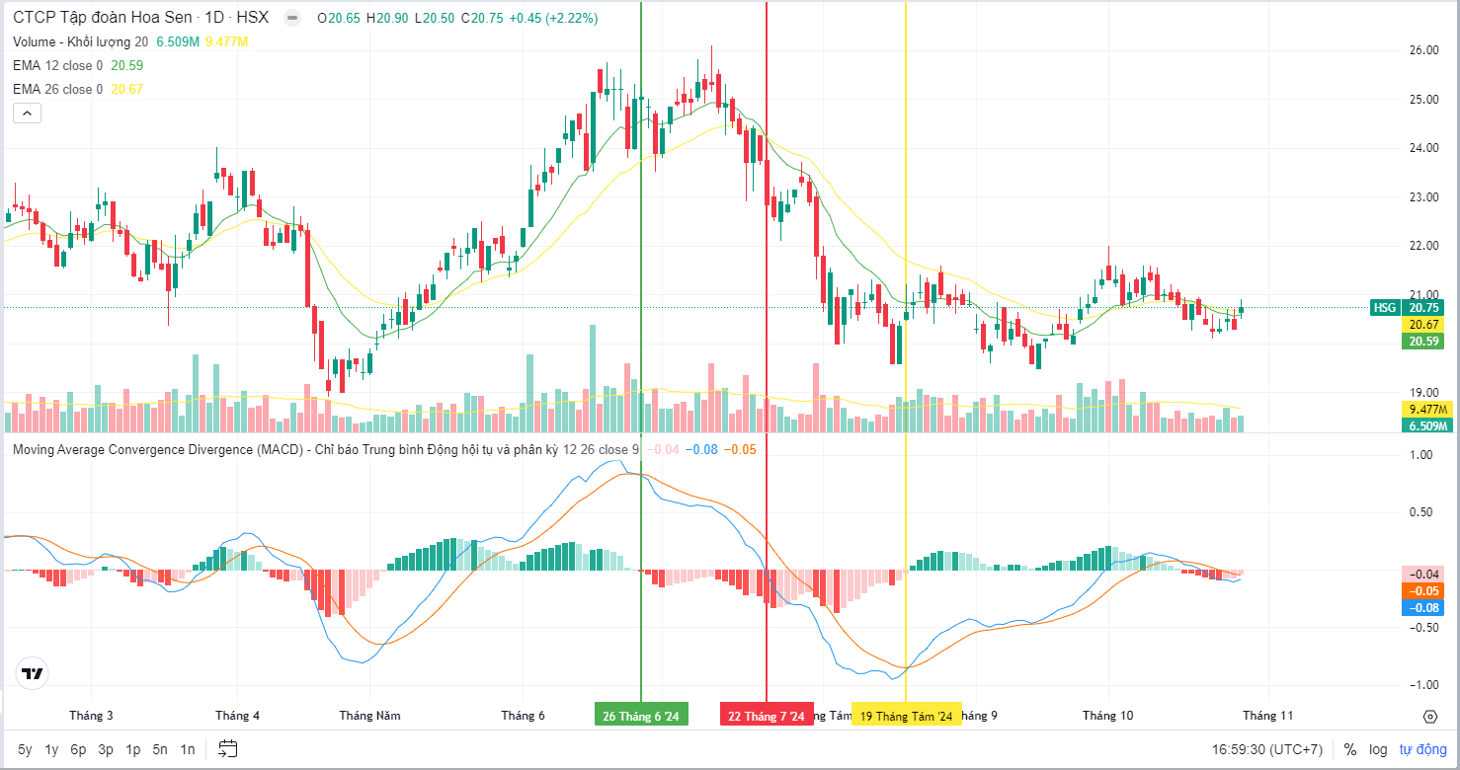Screen dimensions: 1460x770
Task: Select the 3p time range
Action: [x=106, y=749]
